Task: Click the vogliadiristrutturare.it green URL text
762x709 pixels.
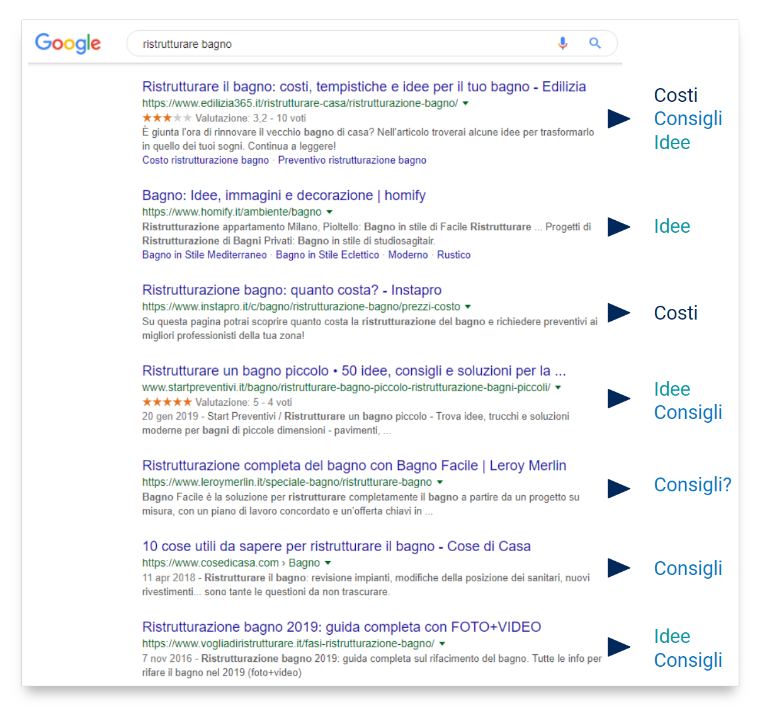Action: click(x=288, y=644)
